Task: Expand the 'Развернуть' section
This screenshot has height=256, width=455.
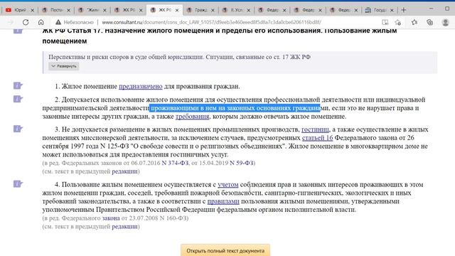Action: pos(63,66)
